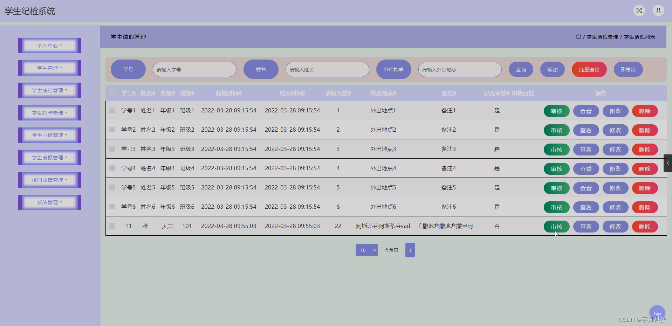Image resolution: width=672 pixels, height=326 pixels.
Task: Check the checkbox for 张三's row
Action: pyautogui.click(x=112, y=226)
